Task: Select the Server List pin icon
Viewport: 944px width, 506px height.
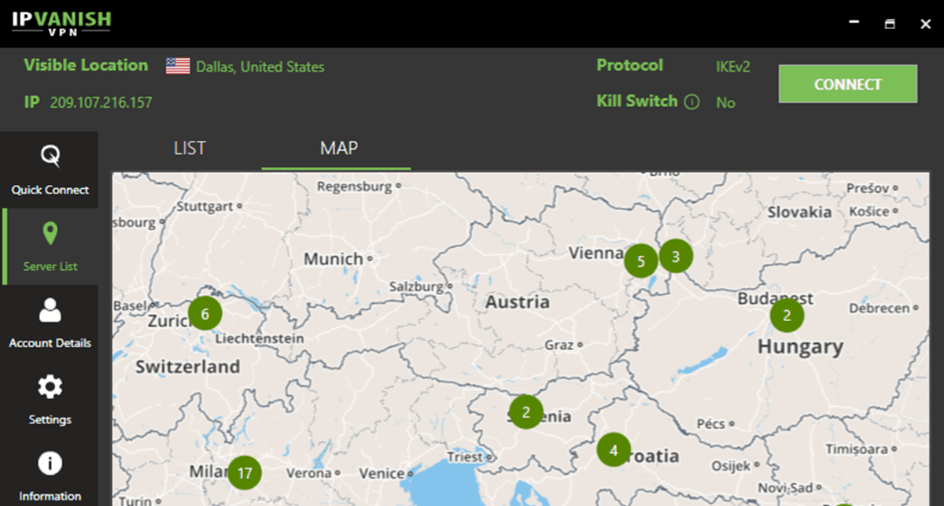Action: [50, 234]
